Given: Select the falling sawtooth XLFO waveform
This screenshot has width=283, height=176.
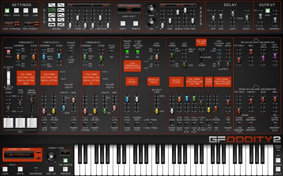Looking at the screenshot, I should pyautogui.click(x=61, y=10).
